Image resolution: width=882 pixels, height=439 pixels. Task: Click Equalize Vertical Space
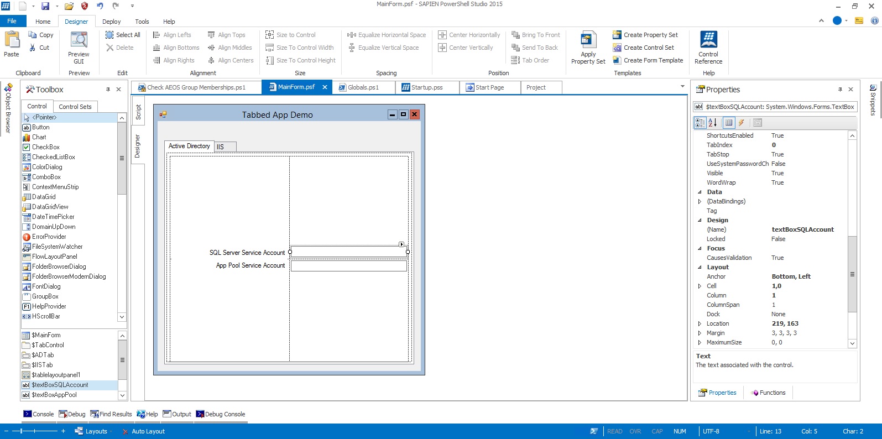click(383, 48)
